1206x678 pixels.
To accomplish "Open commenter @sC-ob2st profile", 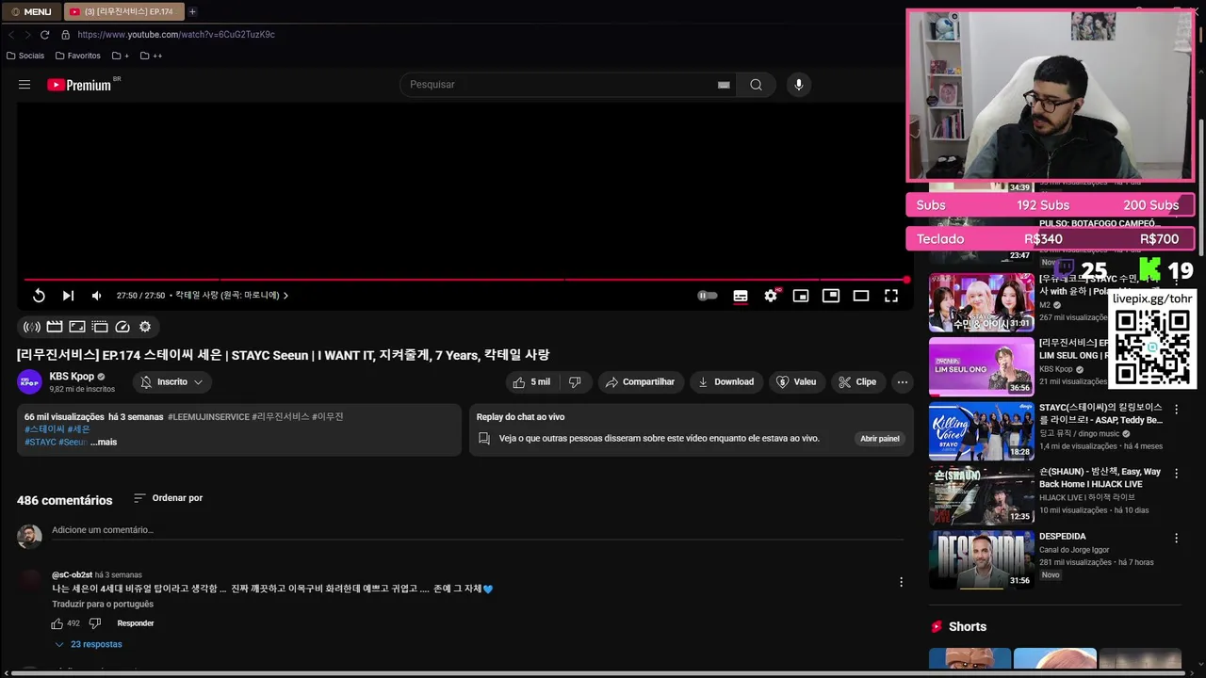I will (72, 574).
